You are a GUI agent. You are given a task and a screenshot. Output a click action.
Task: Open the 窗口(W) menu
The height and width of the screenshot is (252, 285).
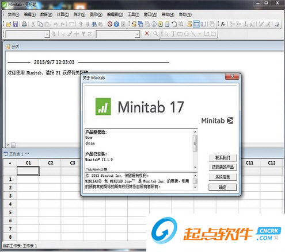point(150,14)
